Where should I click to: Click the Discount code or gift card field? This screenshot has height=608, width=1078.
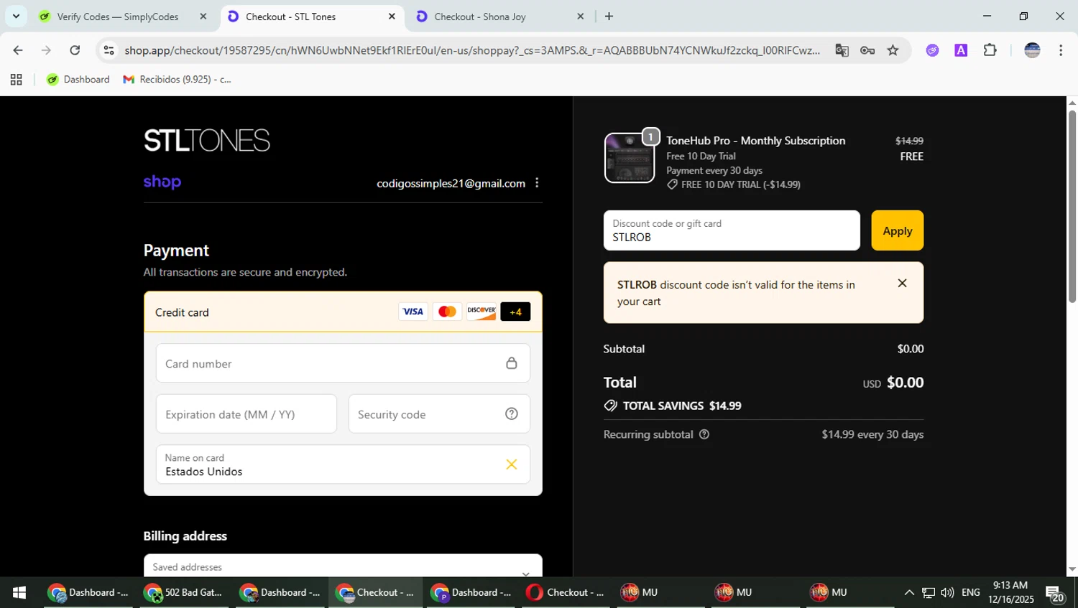point(732,230)
